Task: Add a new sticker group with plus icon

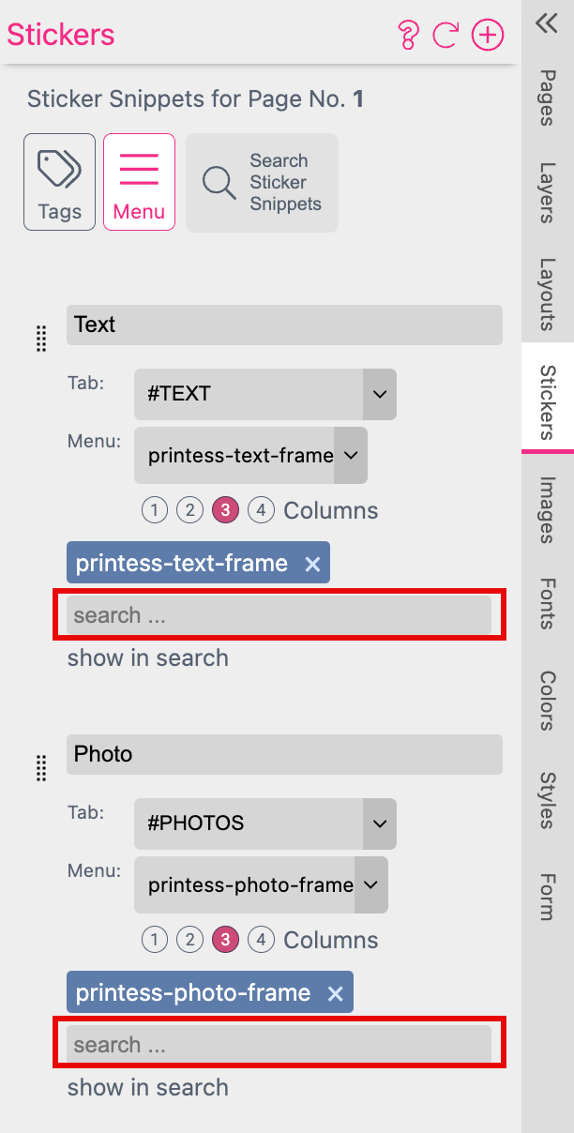Action: [x=487, y=36]
